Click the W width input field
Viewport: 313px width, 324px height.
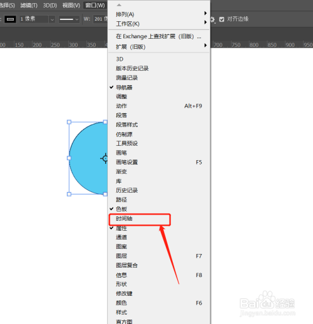point(100,19)
